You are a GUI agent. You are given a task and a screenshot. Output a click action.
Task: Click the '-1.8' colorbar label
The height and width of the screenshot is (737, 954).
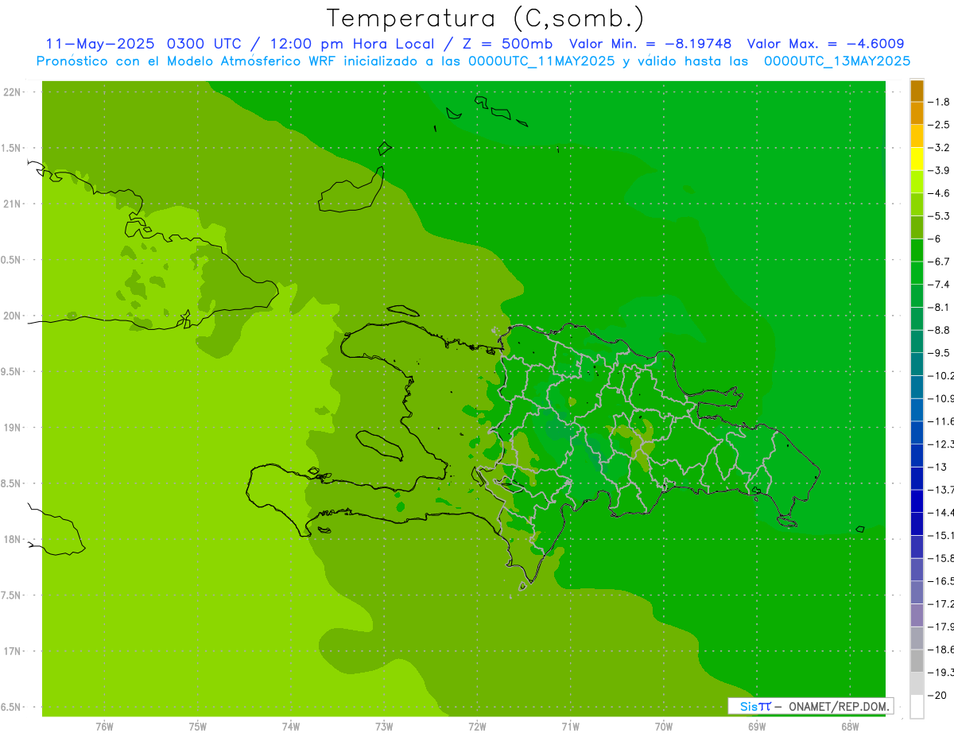pos(938,102)
